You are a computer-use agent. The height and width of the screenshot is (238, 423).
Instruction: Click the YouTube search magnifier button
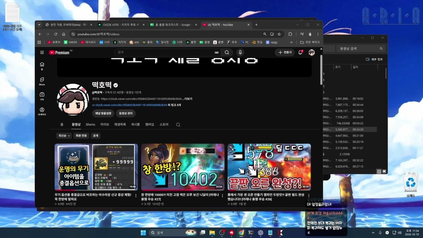227,52
